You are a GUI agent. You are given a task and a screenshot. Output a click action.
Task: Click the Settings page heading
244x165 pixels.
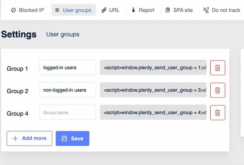[x=19, y=34]
